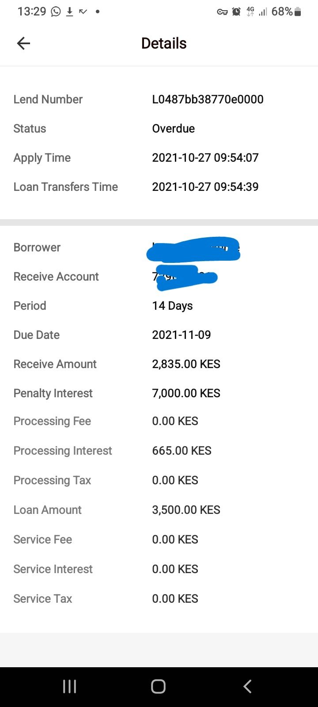Image resolution: width=318 pixels, height=707 pixels.
Task: Tap the due date 2021-11-09
Action: point(181,335)
